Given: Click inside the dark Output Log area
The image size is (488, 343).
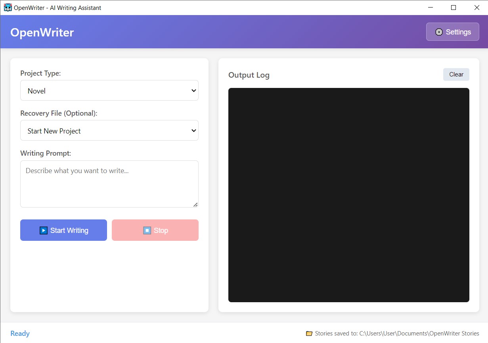Looking at the screenshot, I should [349, 195].
